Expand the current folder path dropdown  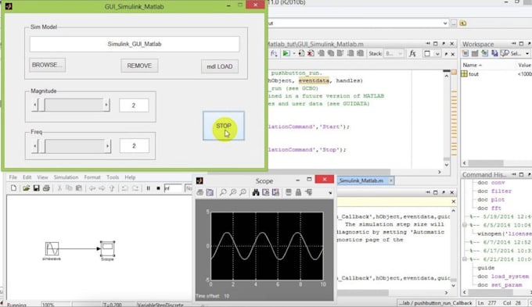tap(445, 23)
